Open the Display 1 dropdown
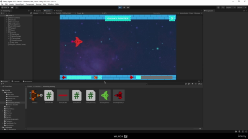The image size is (248, 139). point(50,13)
